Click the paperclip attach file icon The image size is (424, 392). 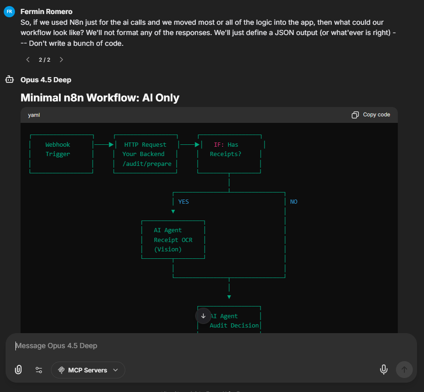[18, 370]
